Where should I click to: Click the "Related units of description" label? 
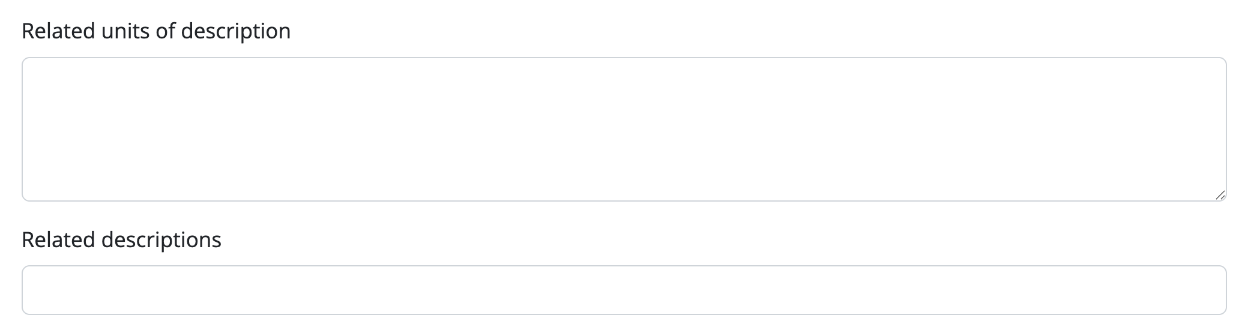coord(156,31)
